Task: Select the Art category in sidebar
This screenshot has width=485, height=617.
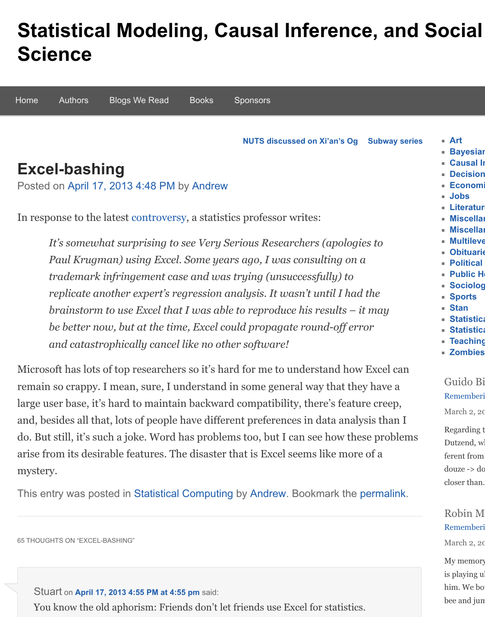Action: coord(456,140)
